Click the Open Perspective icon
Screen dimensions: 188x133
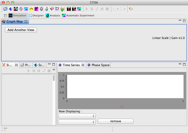[x=5, y=15]
